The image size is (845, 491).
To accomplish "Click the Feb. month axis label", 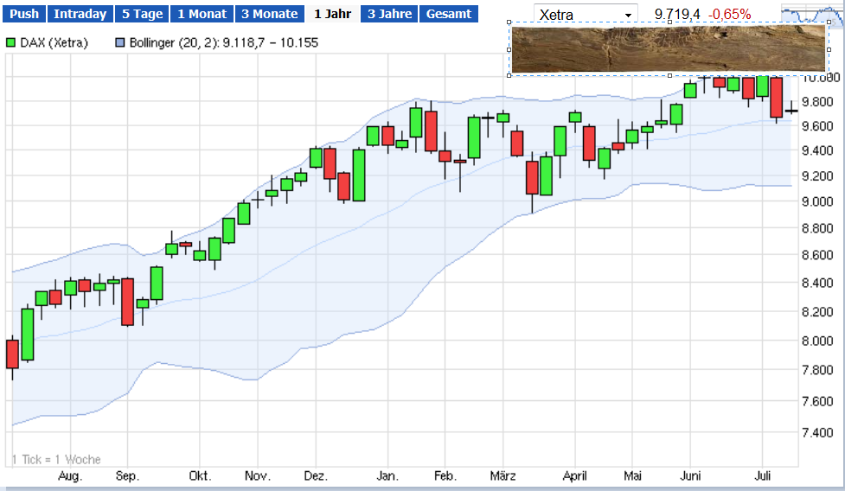I will tap(445, 476).
